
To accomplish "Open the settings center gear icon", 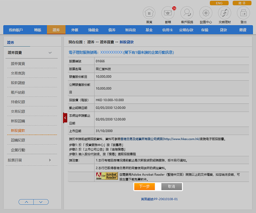I will pyautogui.click(x=206, y=13).
